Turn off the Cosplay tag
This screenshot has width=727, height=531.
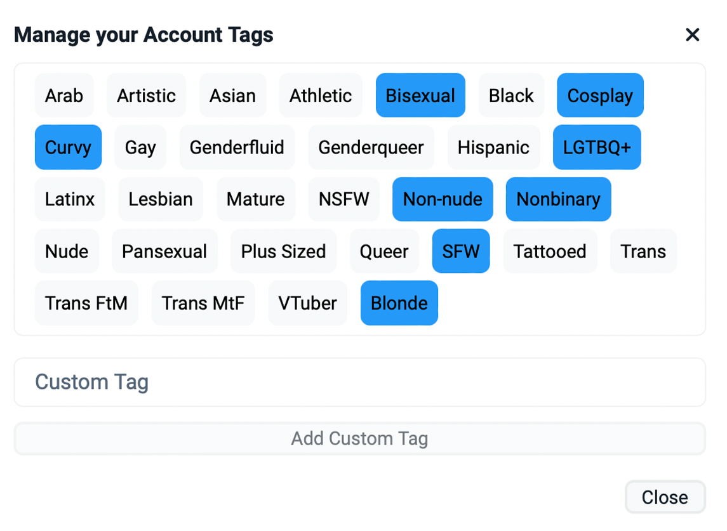[x=600, y=96]
